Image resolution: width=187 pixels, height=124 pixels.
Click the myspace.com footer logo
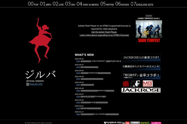(113, 122)
